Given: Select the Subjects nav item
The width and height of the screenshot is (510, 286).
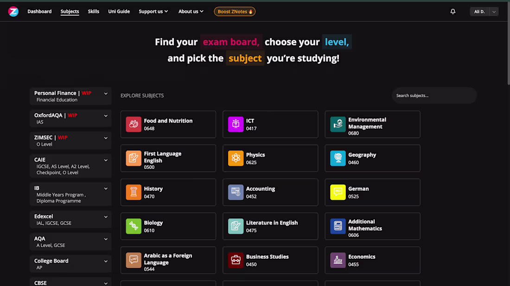Looking at the screenshot, I should 70,12.
